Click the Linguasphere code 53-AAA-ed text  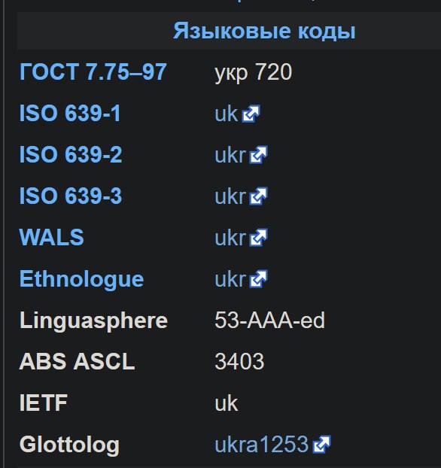pos(269,321)
